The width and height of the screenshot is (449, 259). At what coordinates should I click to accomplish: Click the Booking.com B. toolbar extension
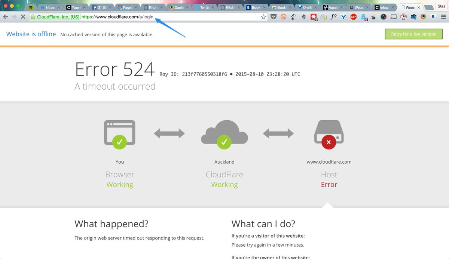tap(434, 16)
